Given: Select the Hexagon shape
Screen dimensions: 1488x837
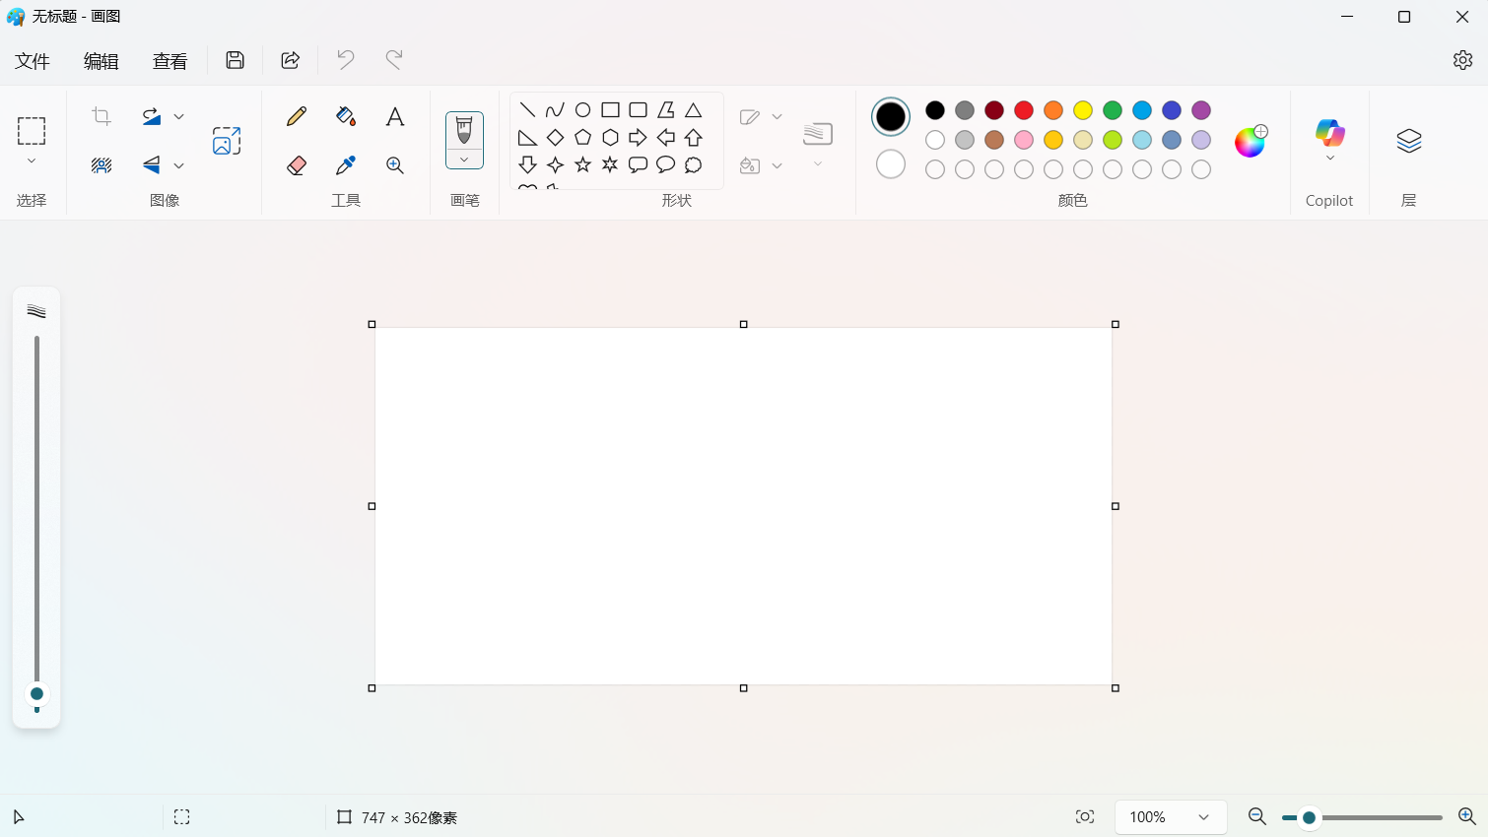Looking at the screenshot, I should pyautogui.click(x=610, y=138).
